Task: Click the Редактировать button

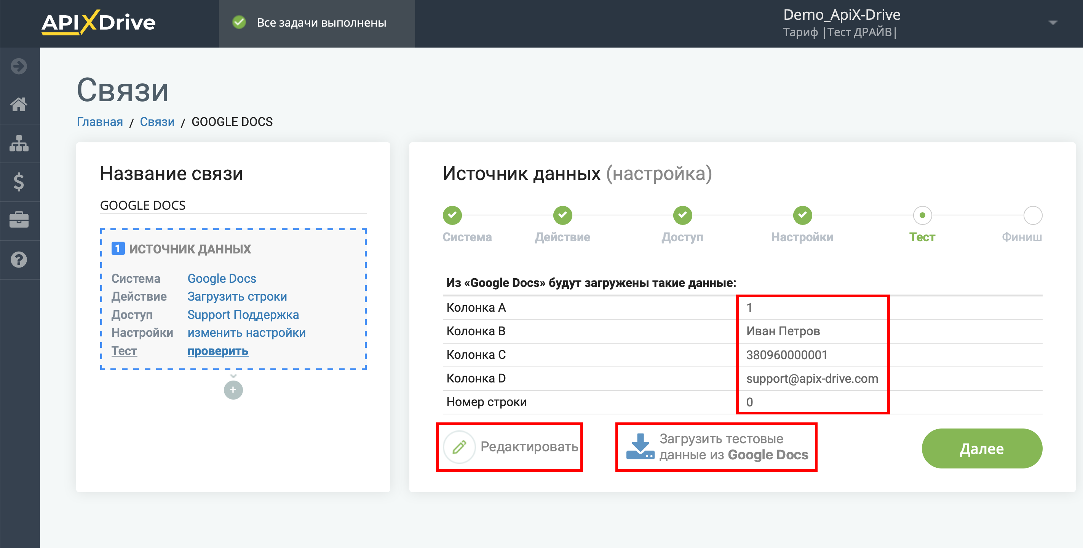Action: click(509, 447)
